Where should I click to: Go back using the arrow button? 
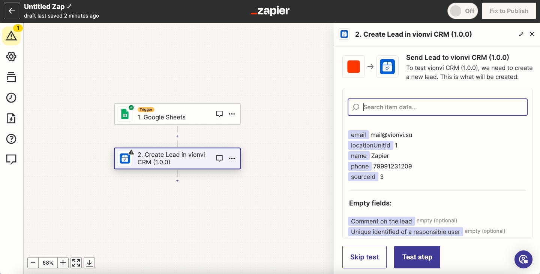click(x=12, y=11)
